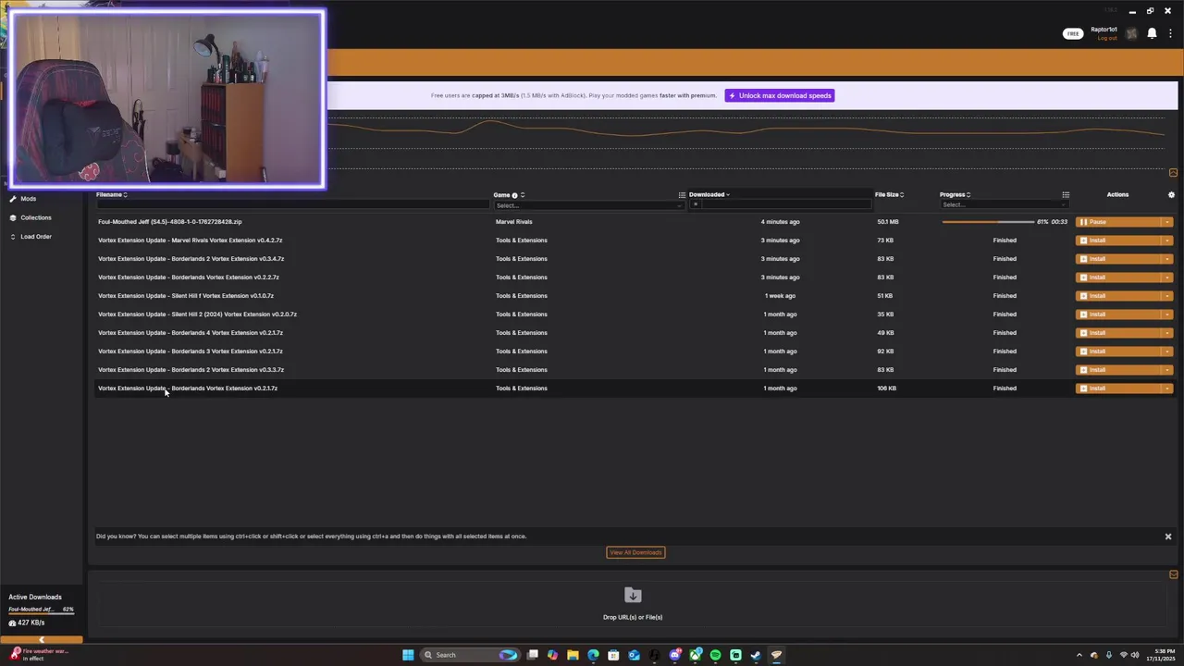
Task: Click the Drop URL(s) or File(s) icon
Action: pyautogui.click(x=633, y=595)
